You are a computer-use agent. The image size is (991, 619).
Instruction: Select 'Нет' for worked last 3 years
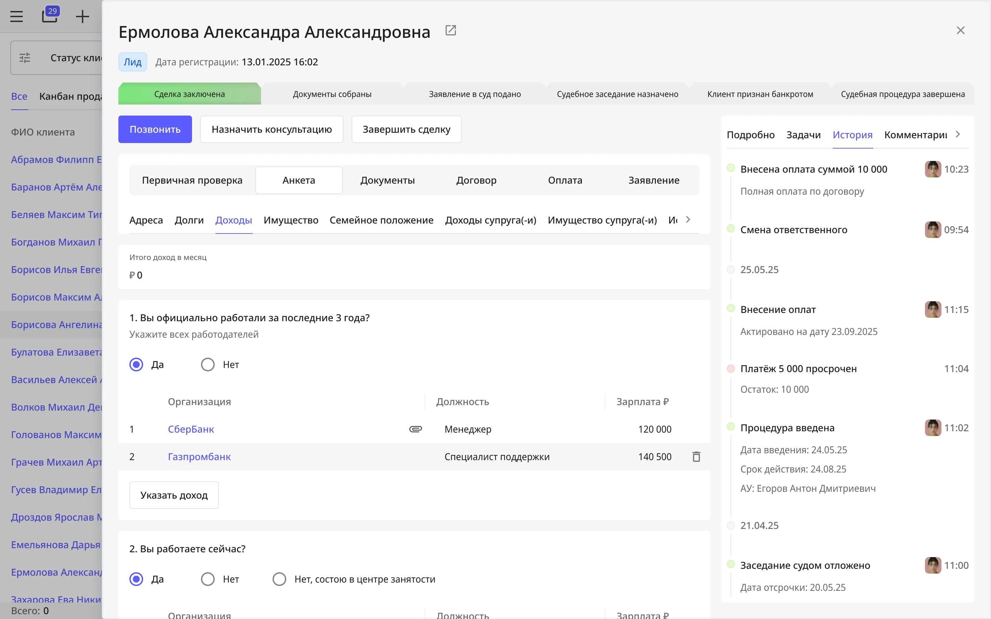click(x=207, y=365)
